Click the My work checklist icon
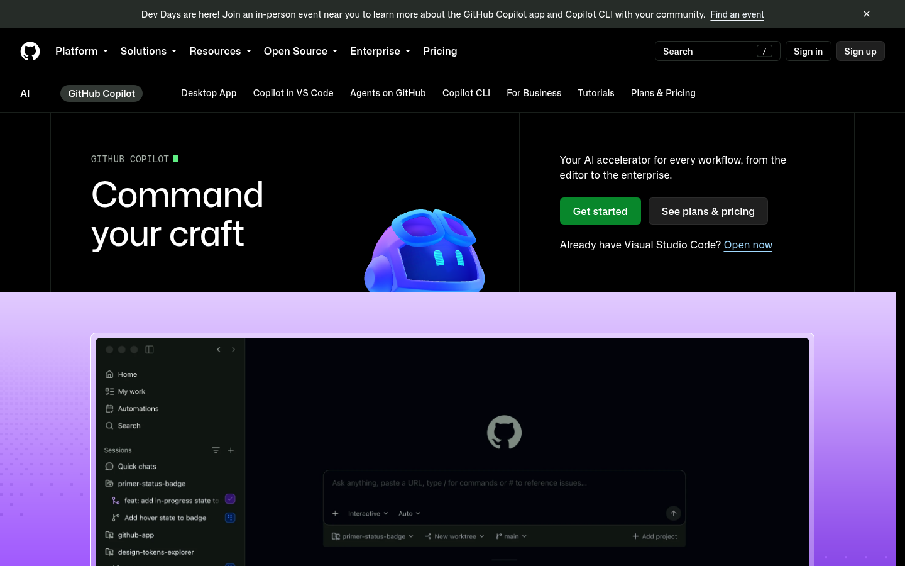Viewport: 905px width, 566px height. (x=109, y=391)
